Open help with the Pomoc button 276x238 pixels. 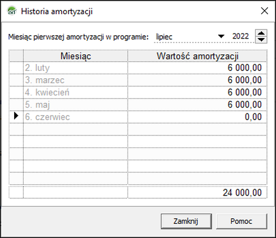pyautogui.click(x=241, y=221)
